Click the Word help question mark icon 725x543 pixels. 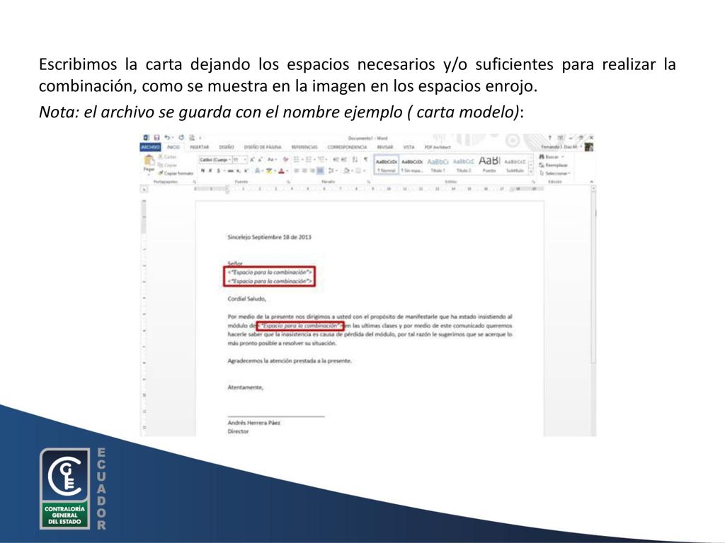[x=549, y=138]
